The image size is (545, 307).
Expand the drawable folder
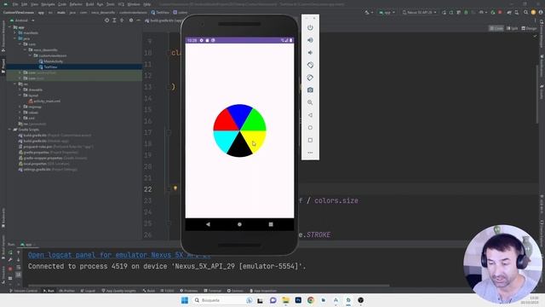pos(20,90)
